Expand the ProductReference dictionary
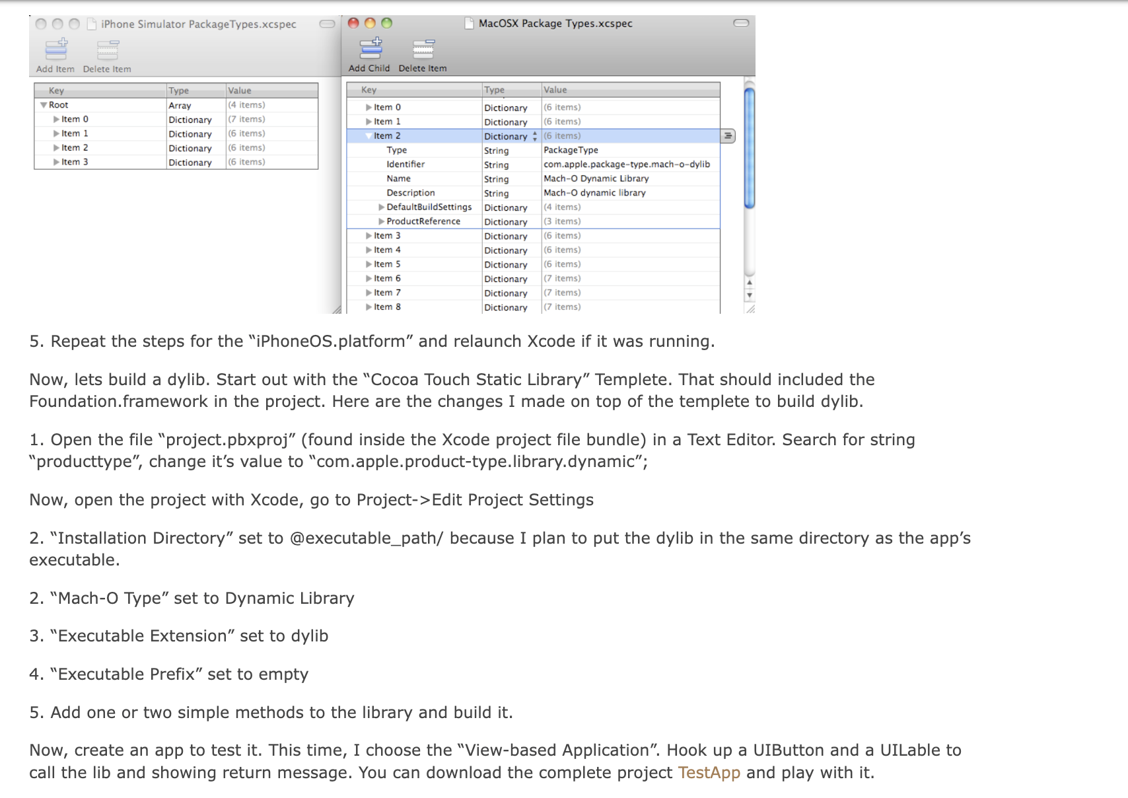 click(382, 221)
